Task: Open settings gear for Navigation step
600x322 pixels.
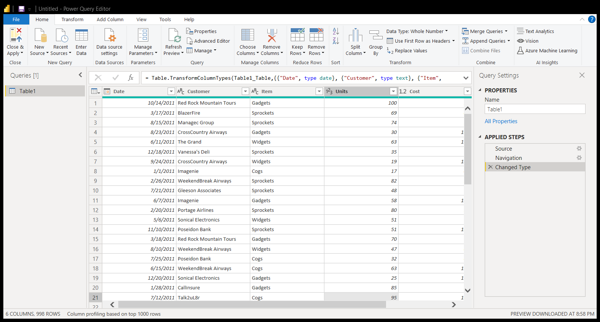Action: pos(579,158)
